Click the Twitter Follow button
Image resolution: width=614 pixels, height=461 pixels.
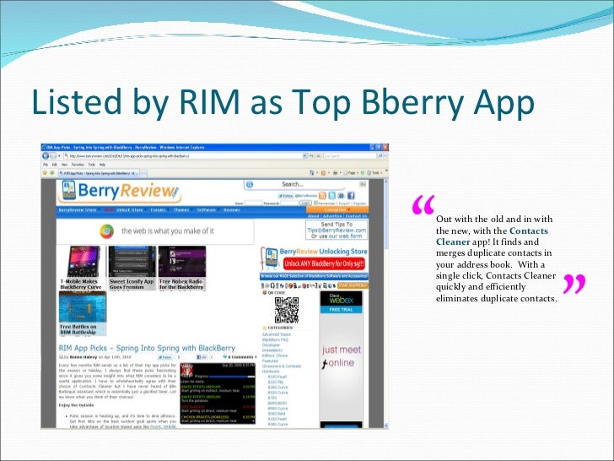click(x=285, y=196)
